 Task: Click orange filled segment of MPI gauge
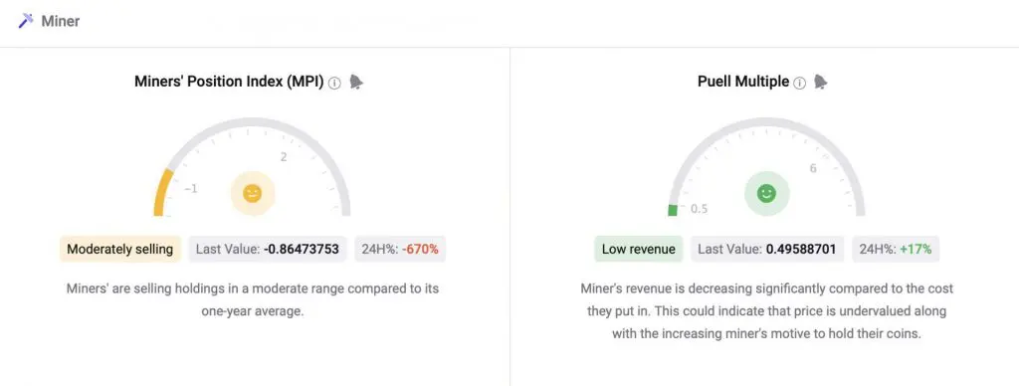[162, 194]
